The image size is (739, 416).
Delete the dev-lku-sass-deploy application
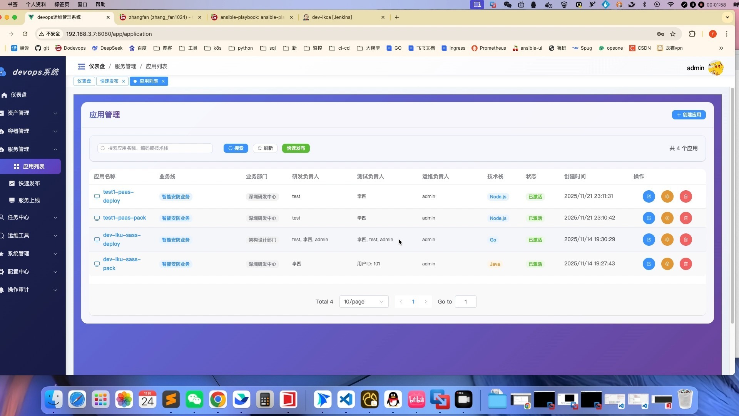685,240
